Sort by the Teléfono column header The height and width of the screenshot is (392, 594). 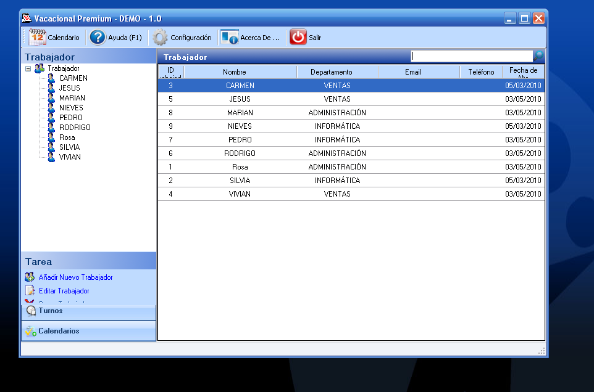pyautogui.click(x=481, y=71)
